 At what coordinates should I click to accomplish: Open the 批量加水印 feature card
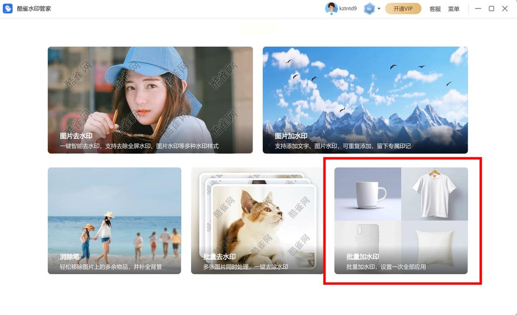(401, 221)
